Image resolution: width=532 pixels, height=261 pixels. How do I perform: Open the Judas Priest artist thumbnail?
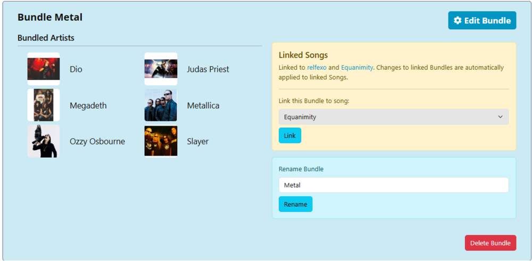[161, 69]
